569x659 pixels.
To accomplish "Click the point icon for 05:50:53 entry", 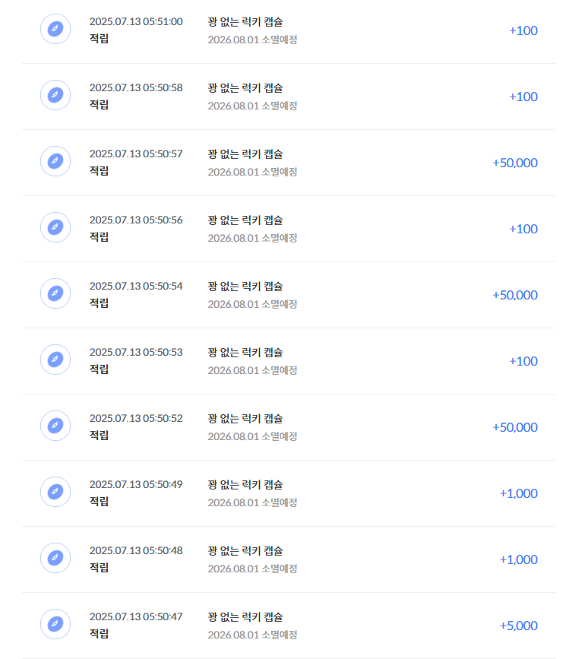I will point(55,360).
